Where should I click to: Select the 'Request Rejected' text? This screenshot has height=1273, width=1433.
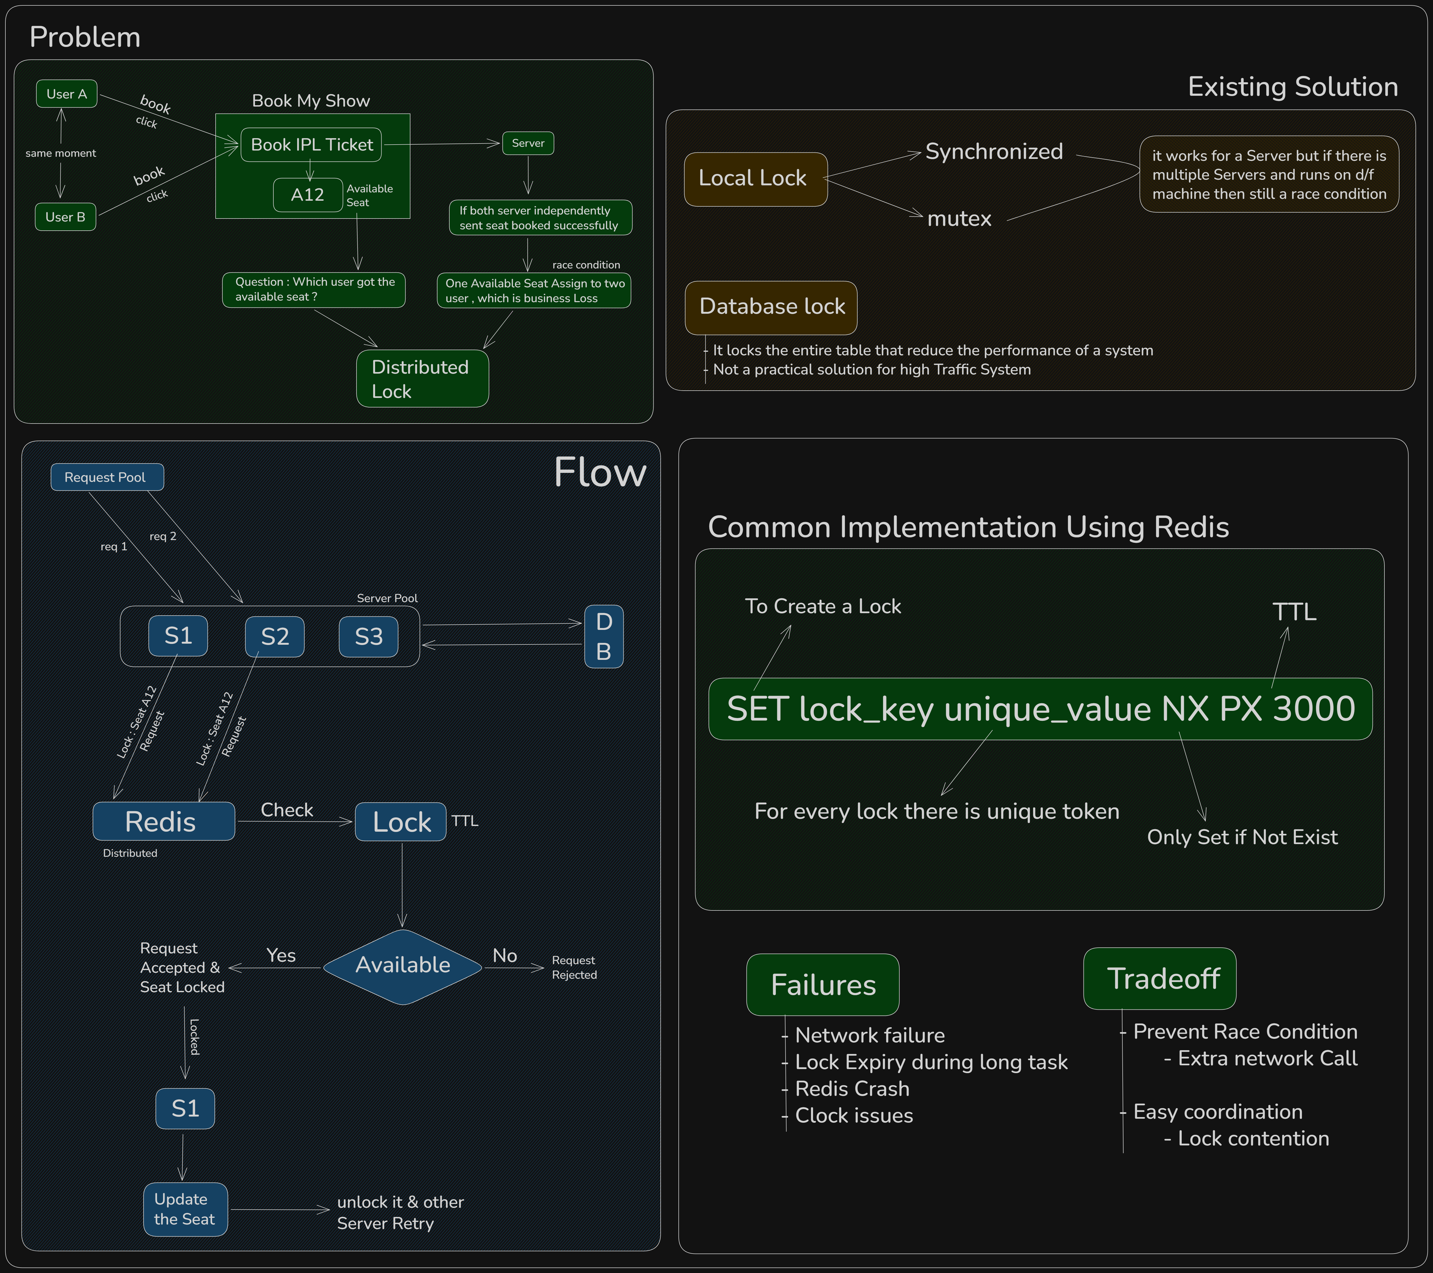click(574, 968)
